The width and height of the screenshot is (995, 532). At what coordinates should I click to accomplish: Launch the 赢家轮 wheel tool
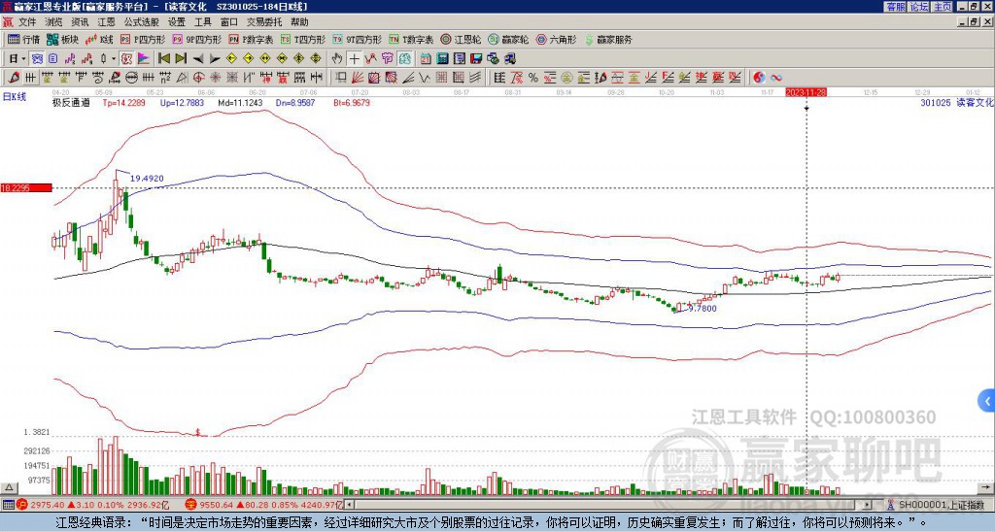(508, 39)
